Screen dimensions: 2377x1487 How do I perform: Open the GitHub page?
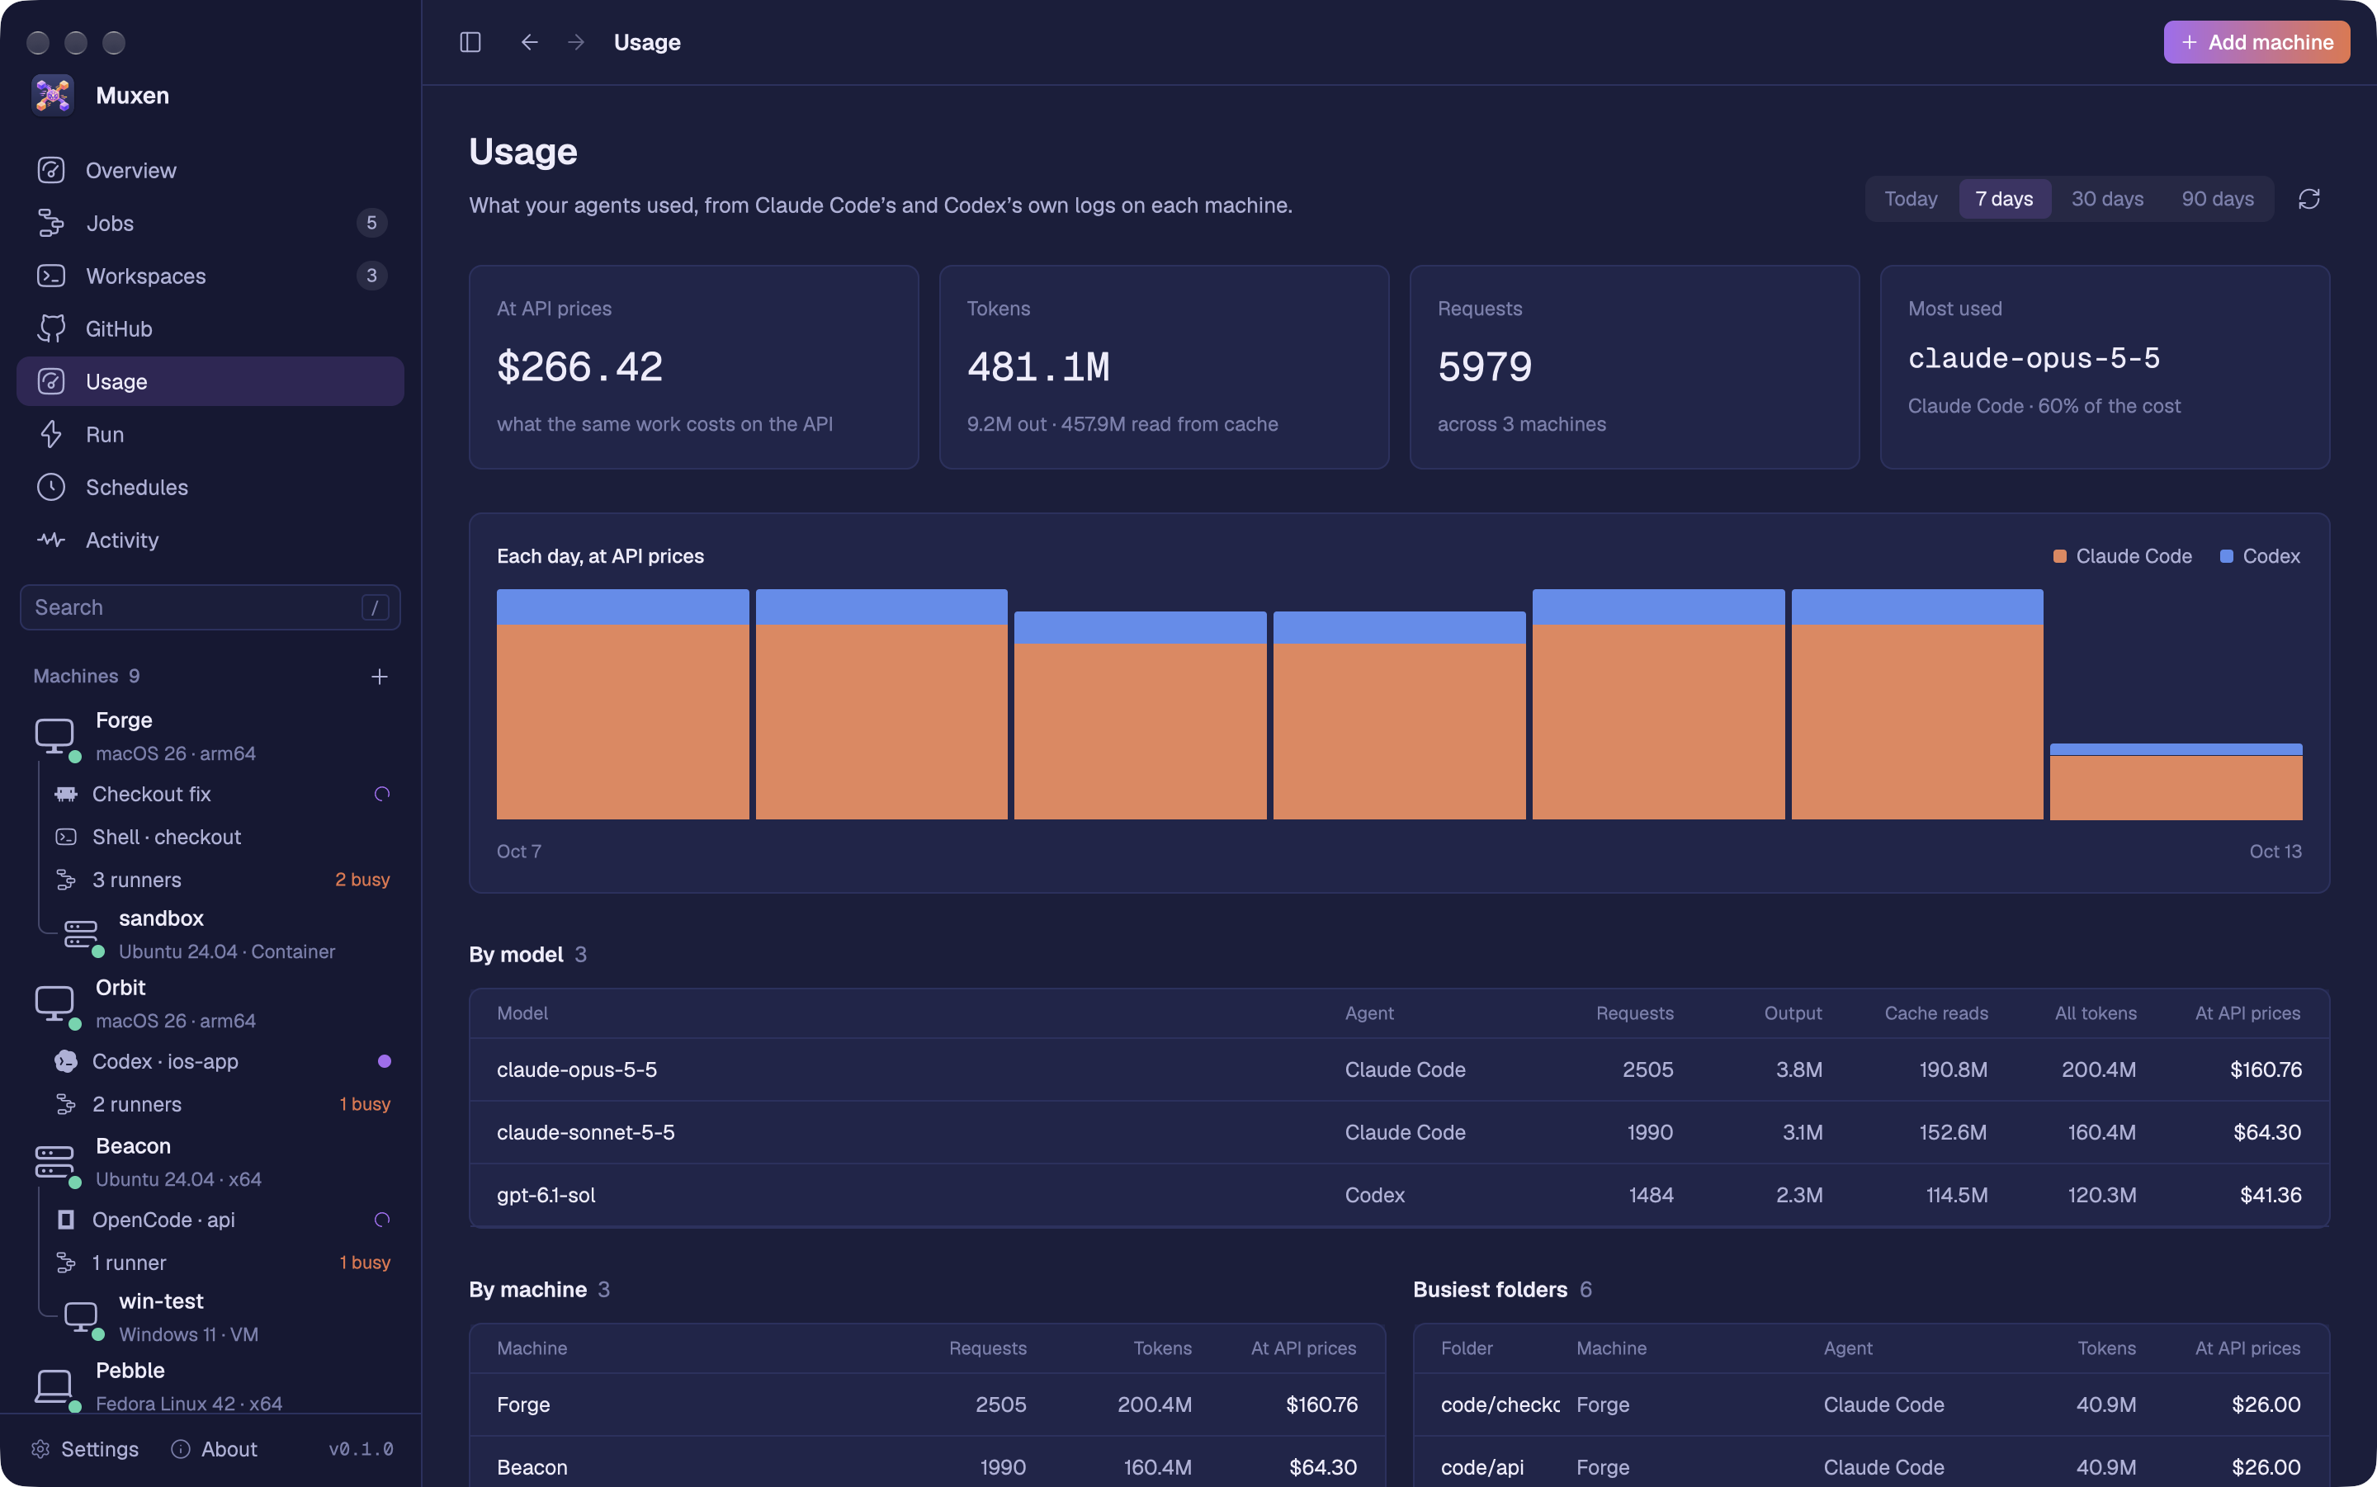pyautogui.click(x=210, y=328)
